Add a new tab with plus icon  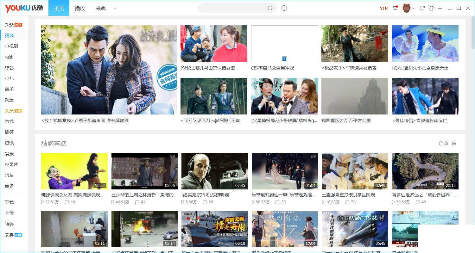(115, 9)
